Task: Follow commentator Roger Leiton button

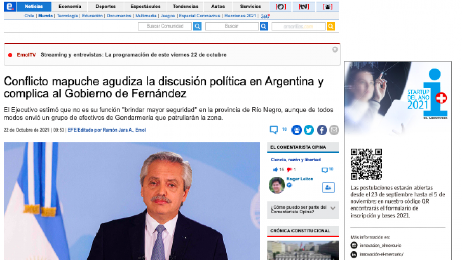Action: point(328,187)
